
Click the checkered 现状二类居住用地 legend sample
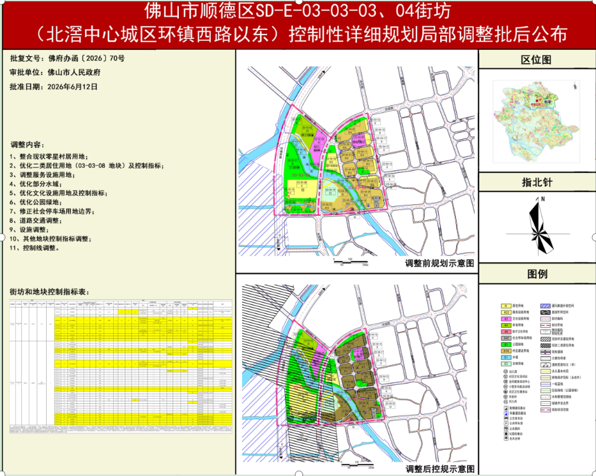click(x=546, y=345)
